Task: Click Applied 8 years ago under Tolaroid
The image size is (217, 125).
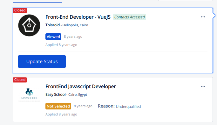Action: pos(61,45)
